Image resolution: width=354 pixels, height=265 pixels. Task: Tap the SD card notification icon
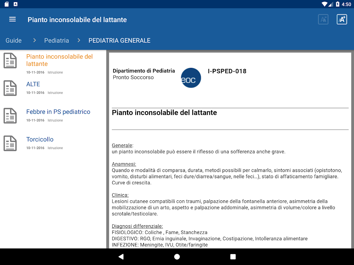[x=7, y=4]
